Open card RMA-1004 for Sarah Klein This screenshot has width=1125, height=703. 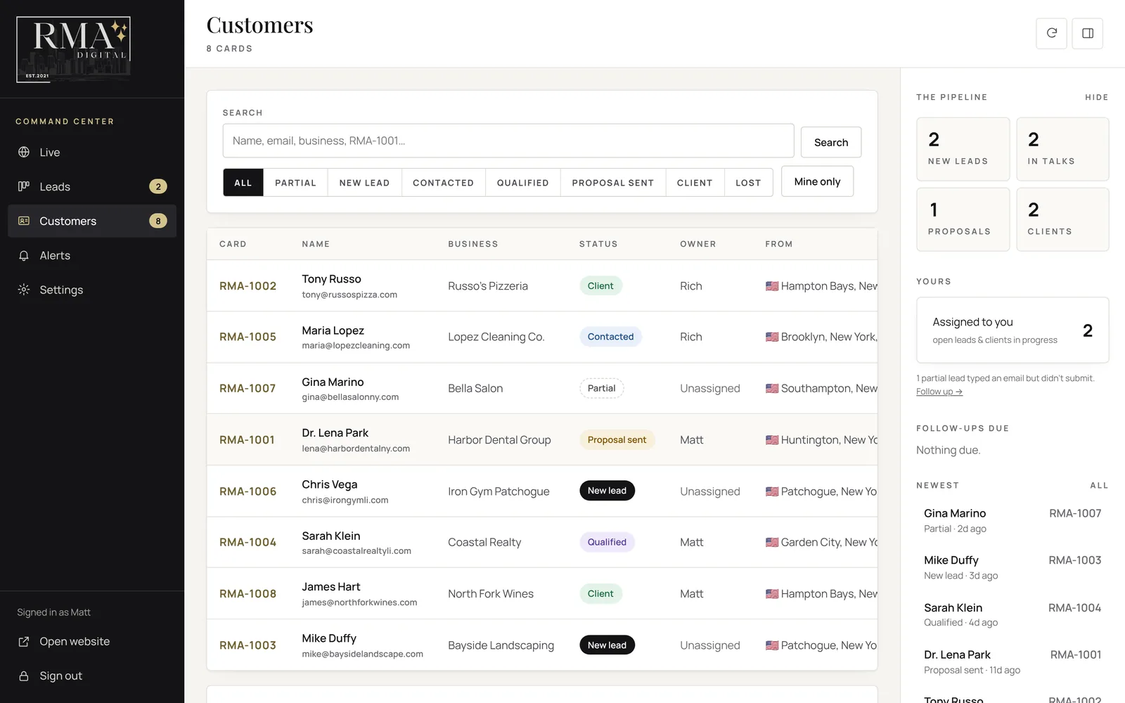[x=247, y=542]
